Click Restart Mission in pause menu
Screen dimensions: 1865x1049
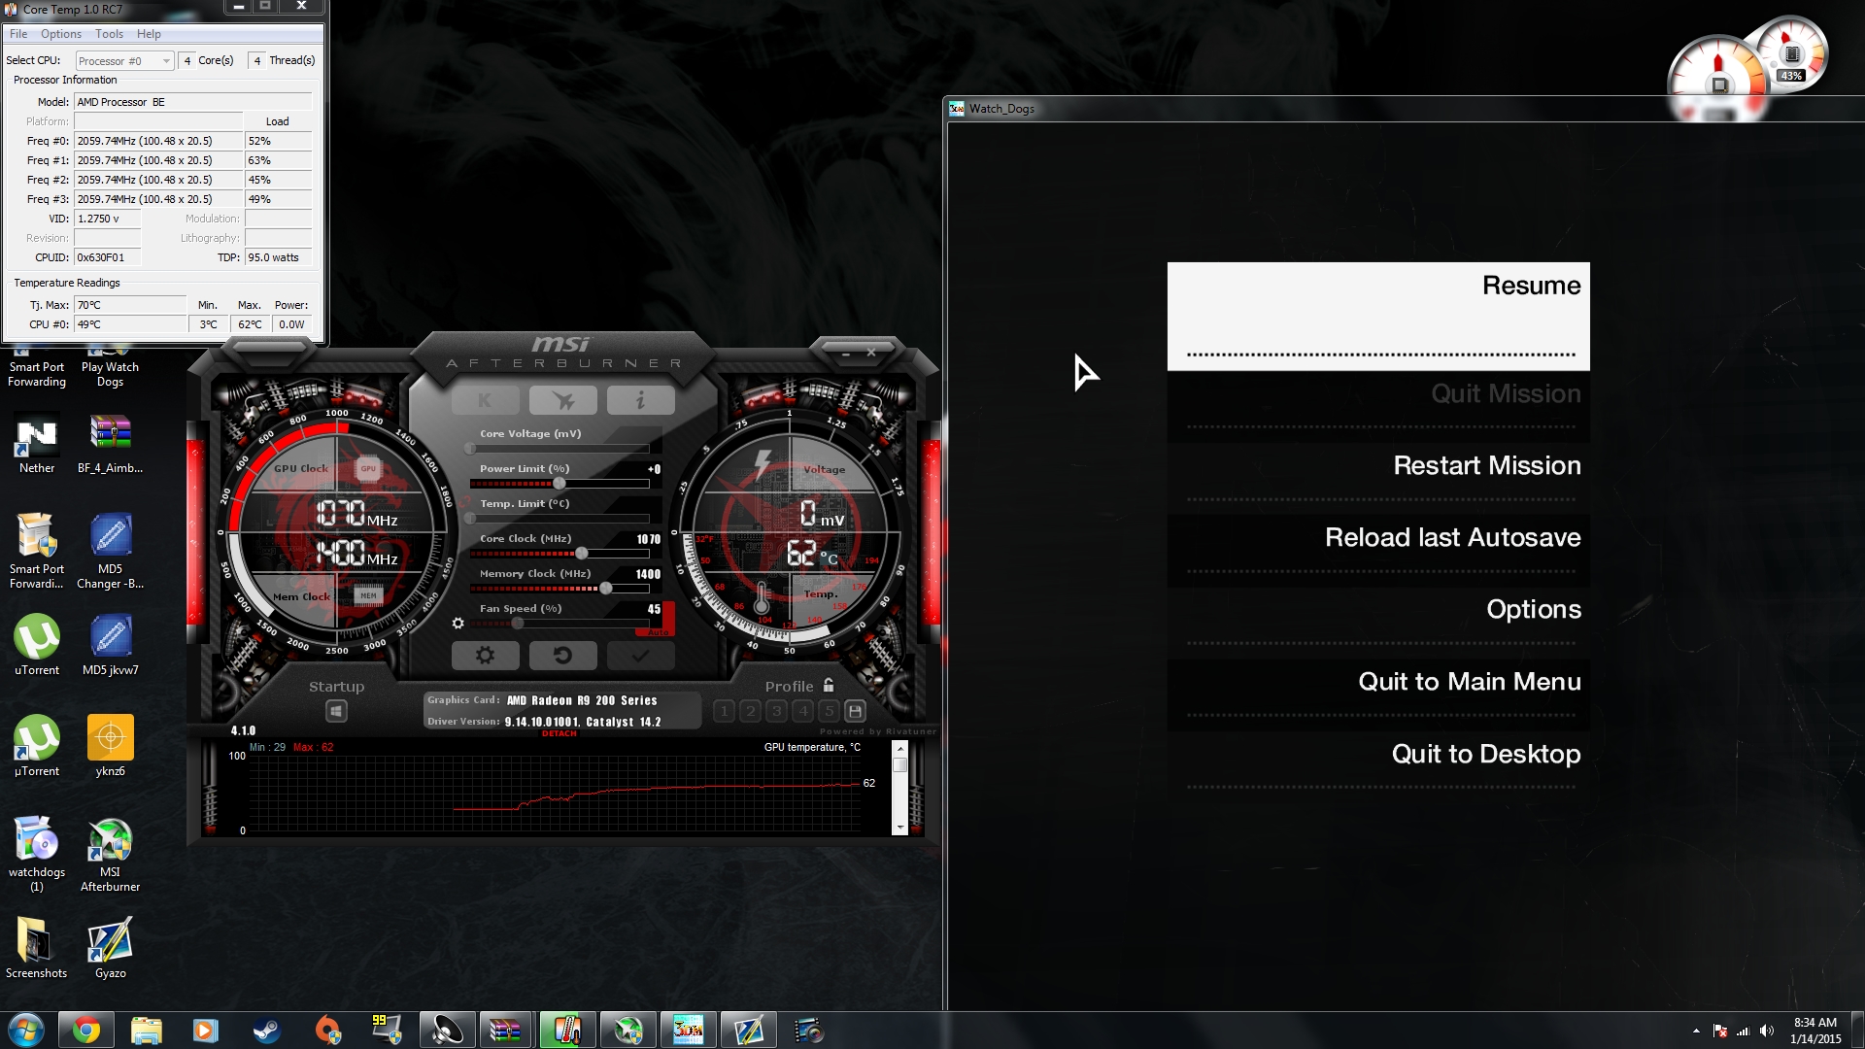pos(1486,465)
